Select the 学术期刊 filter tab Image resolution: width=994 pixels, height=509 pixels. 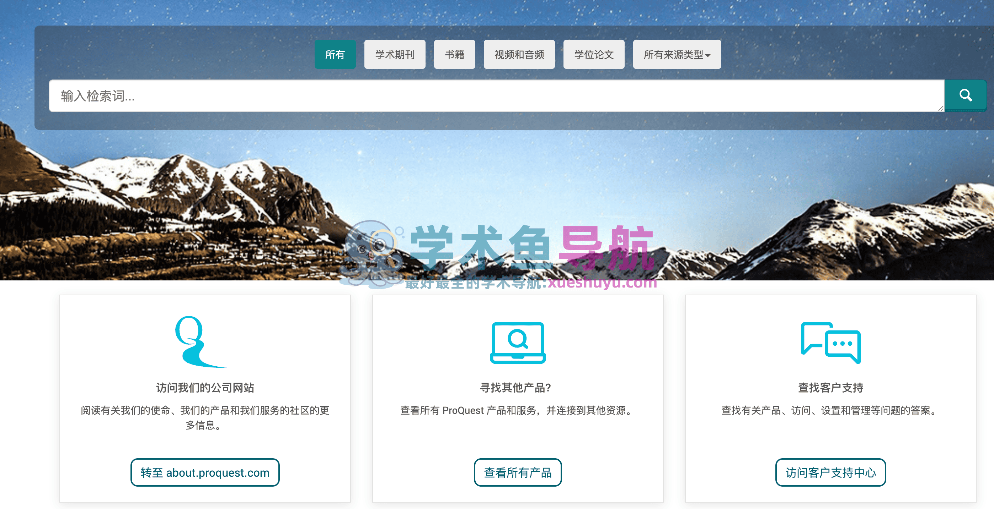[394, 55]
